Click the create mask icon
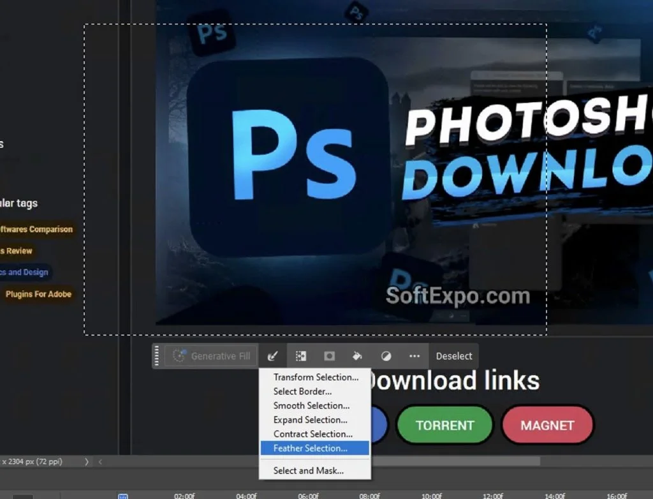Viewport: 653px width, 499px height. (x=329, y=355)
